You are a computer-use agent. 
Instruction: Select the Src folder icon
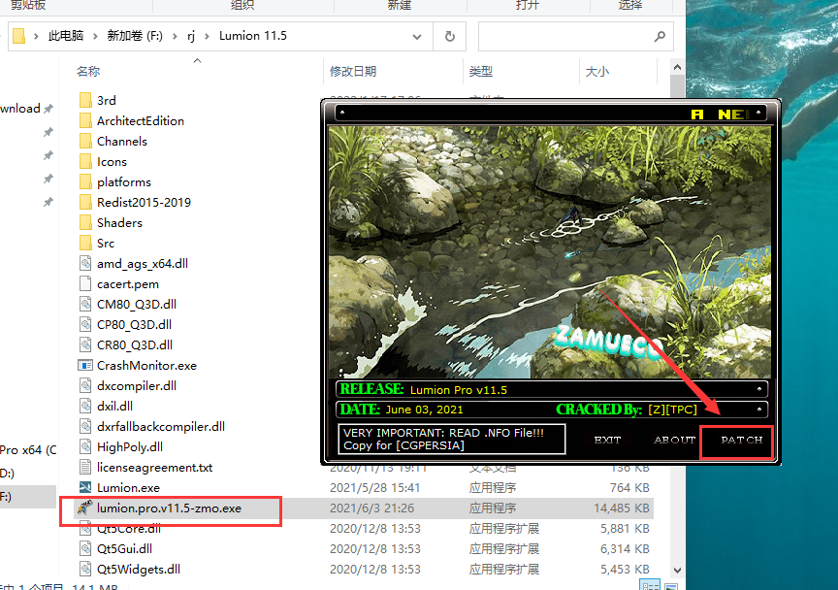[85, 243]
